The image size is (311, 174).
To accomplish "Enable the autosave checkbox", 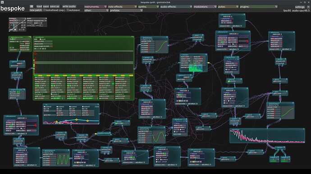I will pos(68,10).
